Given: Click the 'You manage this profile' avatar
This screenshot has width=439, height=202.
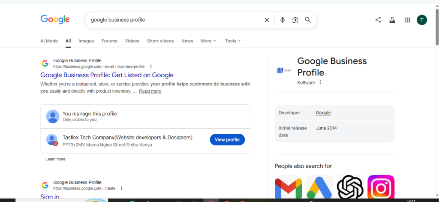Looking at the screenshot, I should pos(53,116).
